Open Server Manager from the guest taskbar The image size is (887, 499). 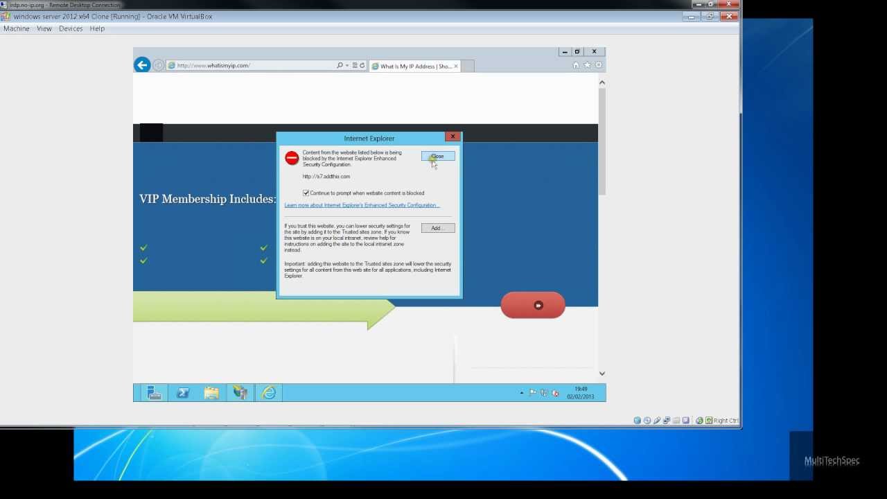pyautogui.click(x=154, y=393)
